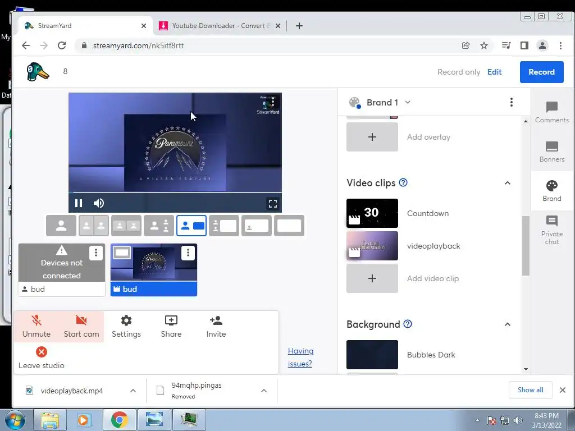Viewport: 575px width, 431px height.
Task: Click the share page icon in address bar
Action: (466, 45)
